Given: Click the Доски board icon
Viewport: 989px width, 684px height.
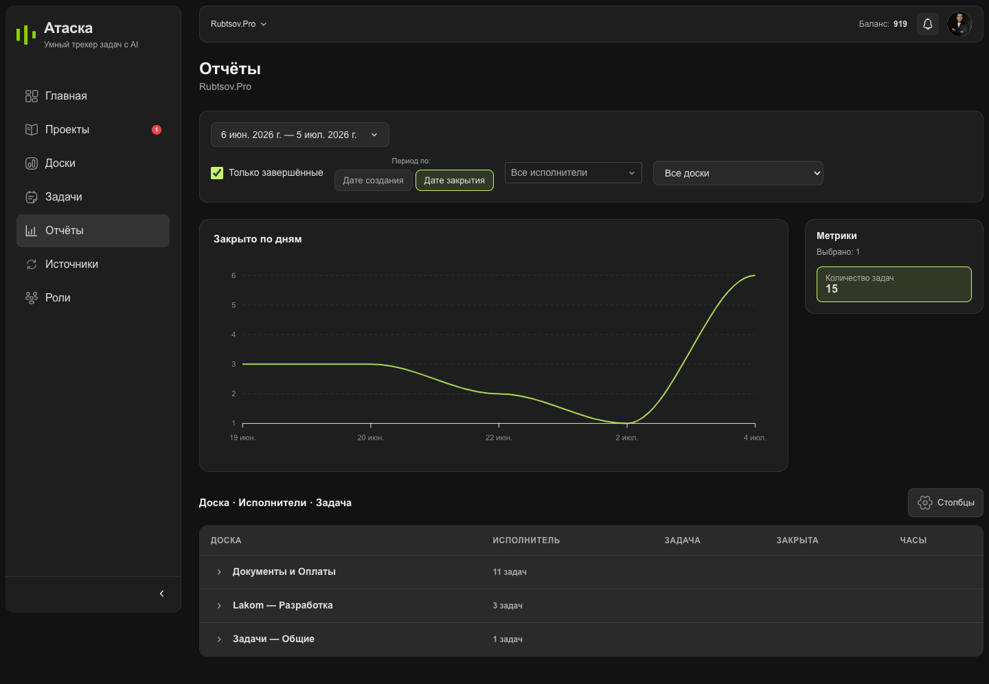Looking at the screenshot, I should pyautogui.click(x=32, y=163).
